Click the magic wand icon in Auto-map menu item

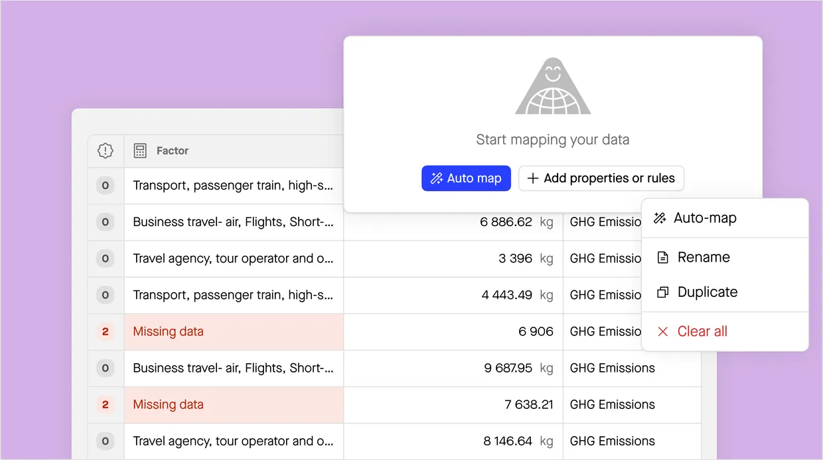660,218
